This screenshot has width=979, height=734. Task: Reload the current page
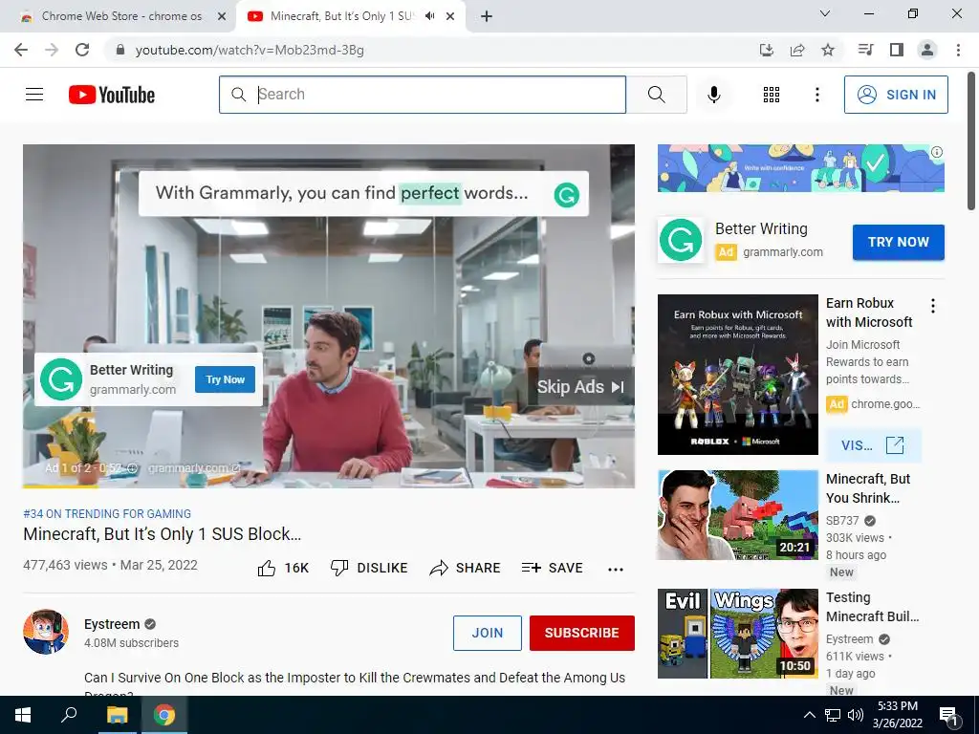[82, 50]
